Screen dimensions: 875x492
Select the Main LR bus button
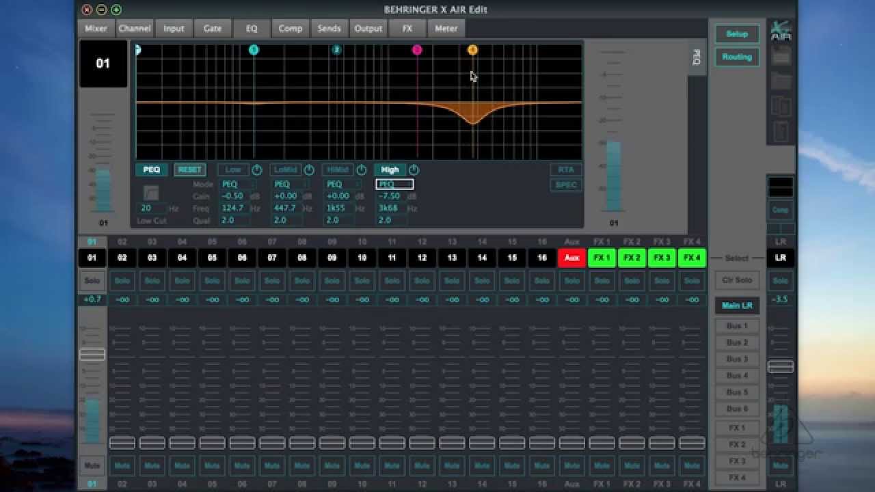click(x=737, y=305)
